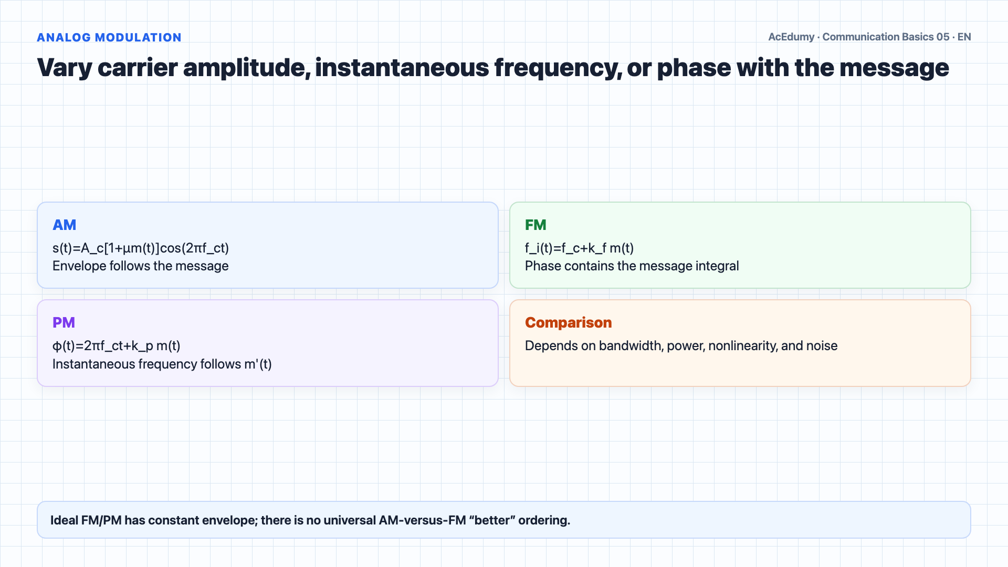Select the green FM card panel

point(740,245)
